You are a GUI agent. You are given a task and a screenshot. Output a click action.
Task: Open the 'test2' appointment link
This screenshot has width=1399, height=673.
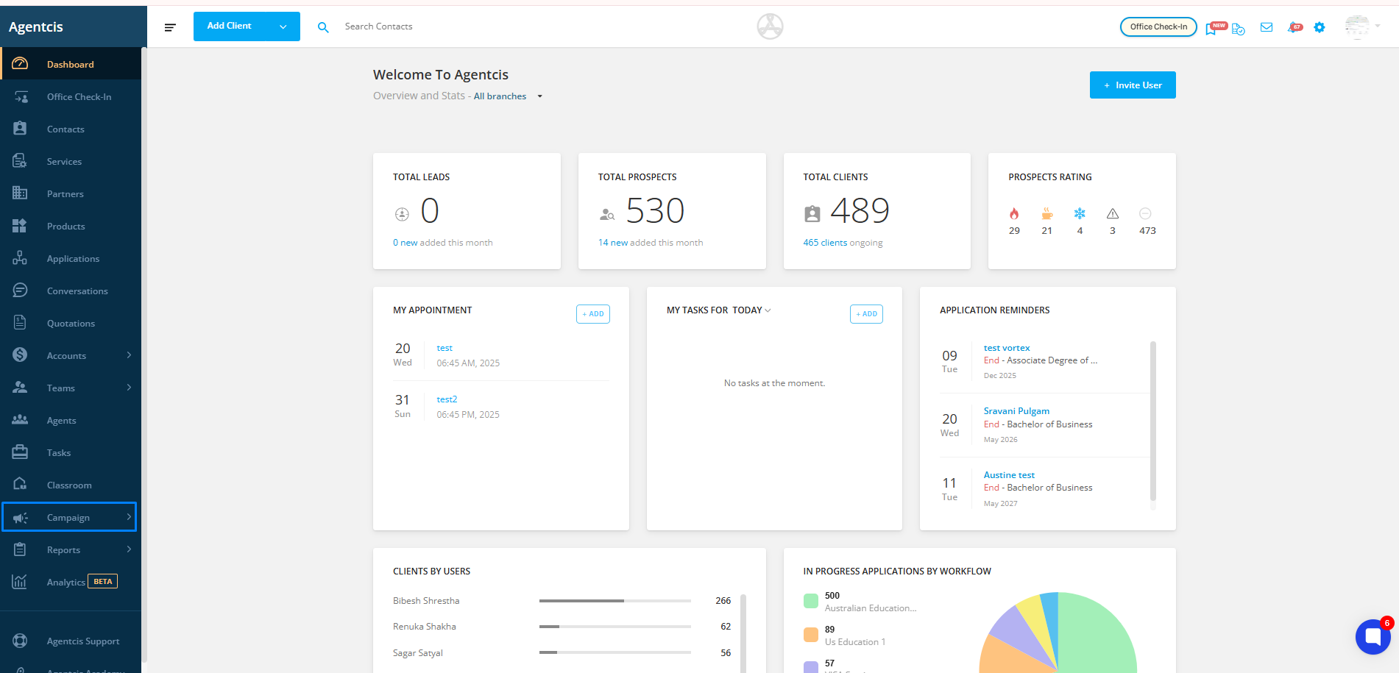447,399
